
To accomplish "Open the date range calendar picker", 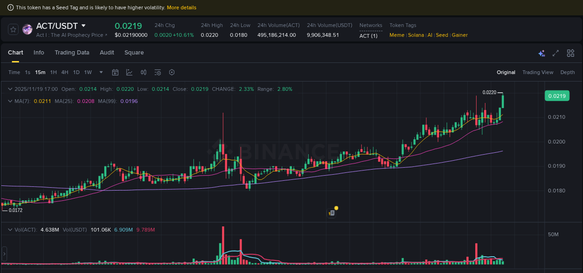I will point(115,72).
